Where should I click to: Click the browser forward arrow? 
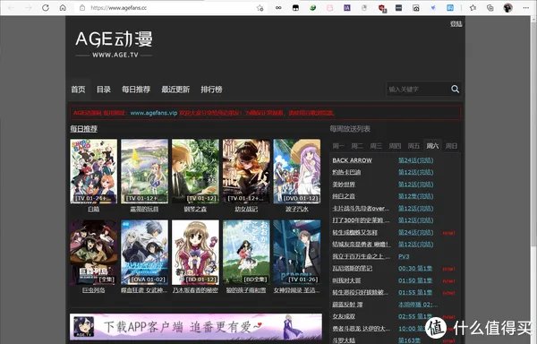[x=29, y=7]
